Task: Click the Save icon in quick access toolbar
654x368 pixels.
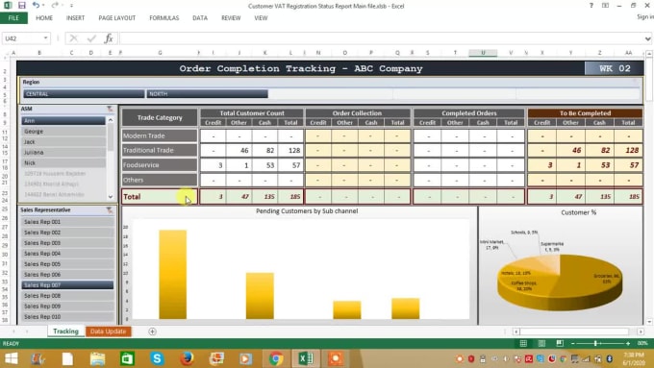Action: click(22, 6)
